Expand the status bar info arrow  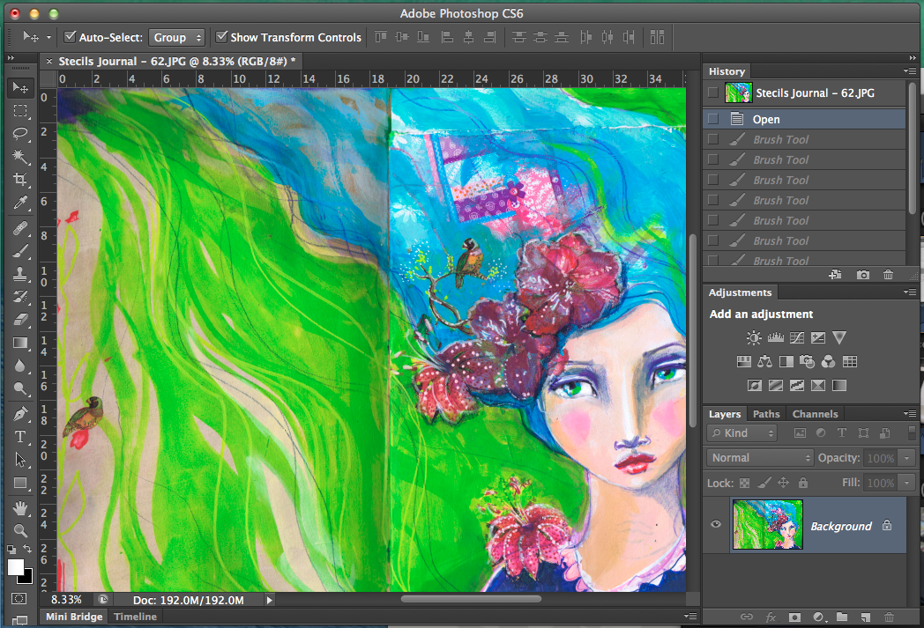click(x=269, y=601)
